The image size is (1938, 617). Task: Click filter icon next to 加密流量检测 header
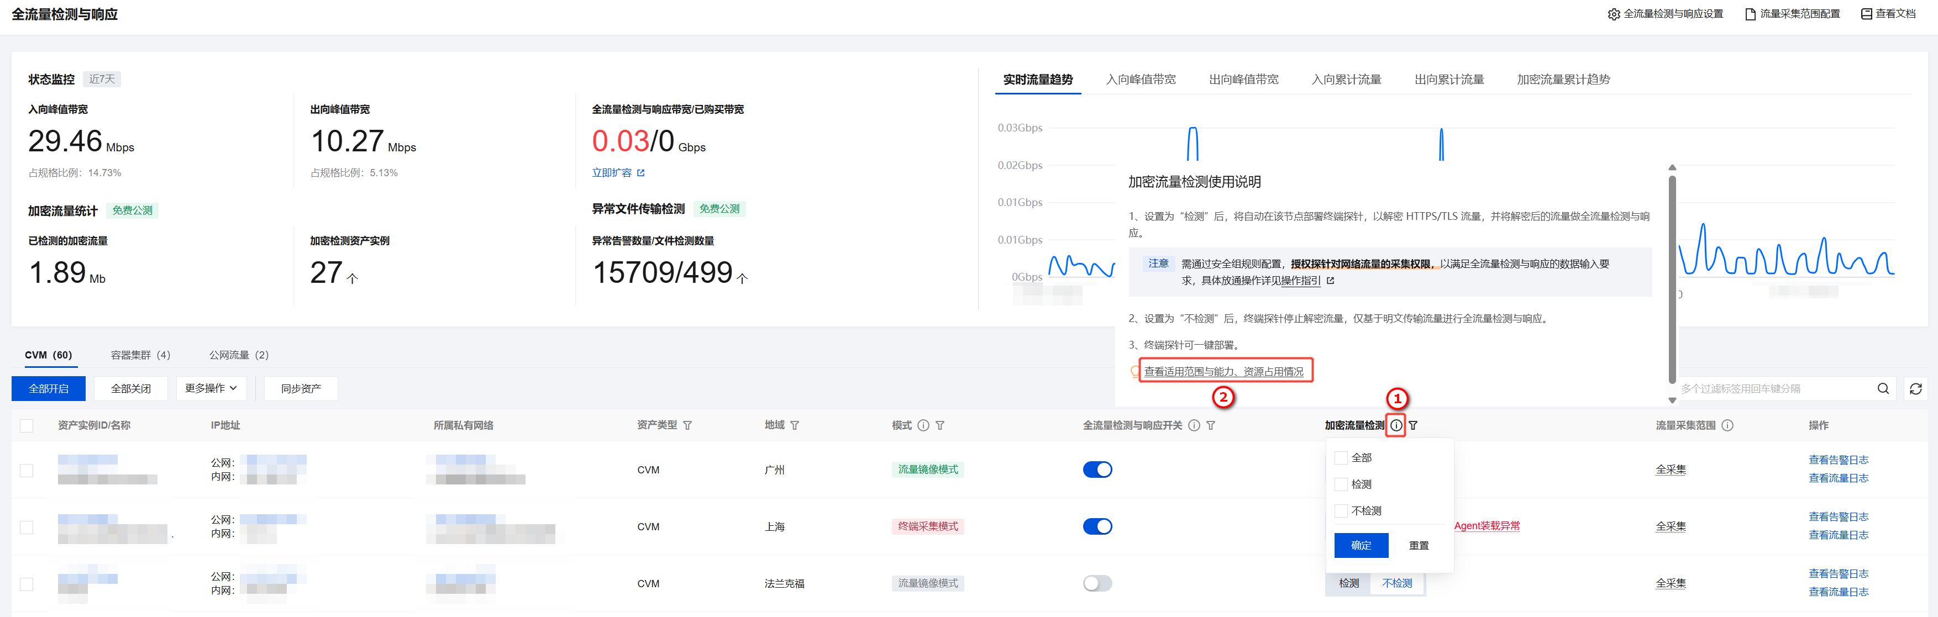click(x=1413, y=425)
